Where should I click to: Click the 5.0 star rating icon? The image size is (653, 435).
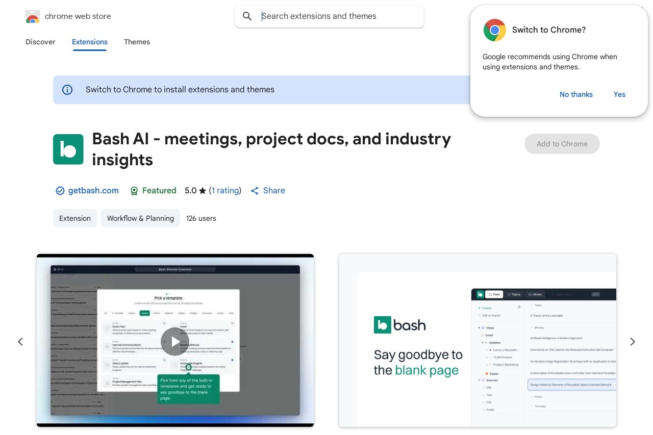[x=203, y=191]
